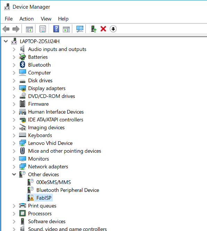The width and height of the screenshot is (207, 231).
Task: Click the Processors label
Action: point(40,214)
